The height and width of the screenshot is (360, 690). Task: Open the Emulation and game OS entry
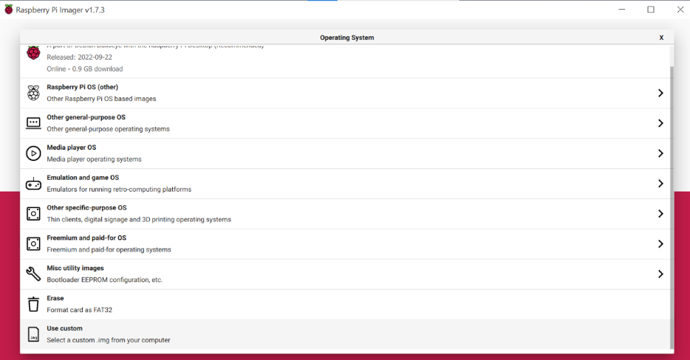pyautogui.click(x=345, y=184)
